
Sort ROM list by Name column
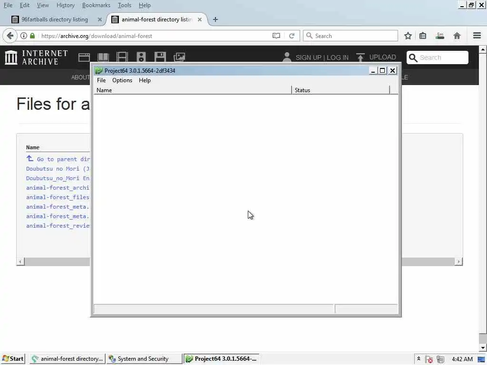(x=193, y=90)
